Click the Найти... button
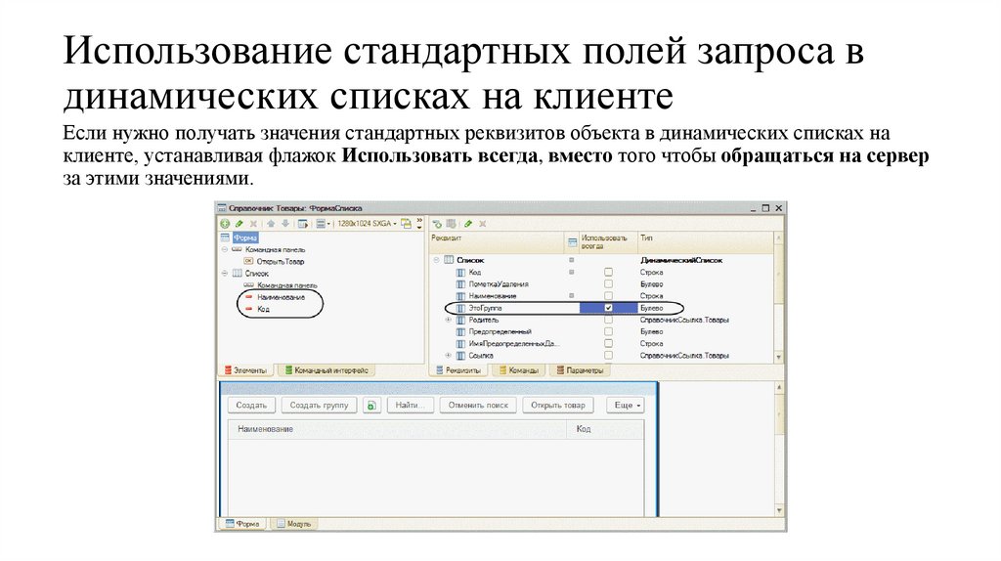 (x=411, y=406)
